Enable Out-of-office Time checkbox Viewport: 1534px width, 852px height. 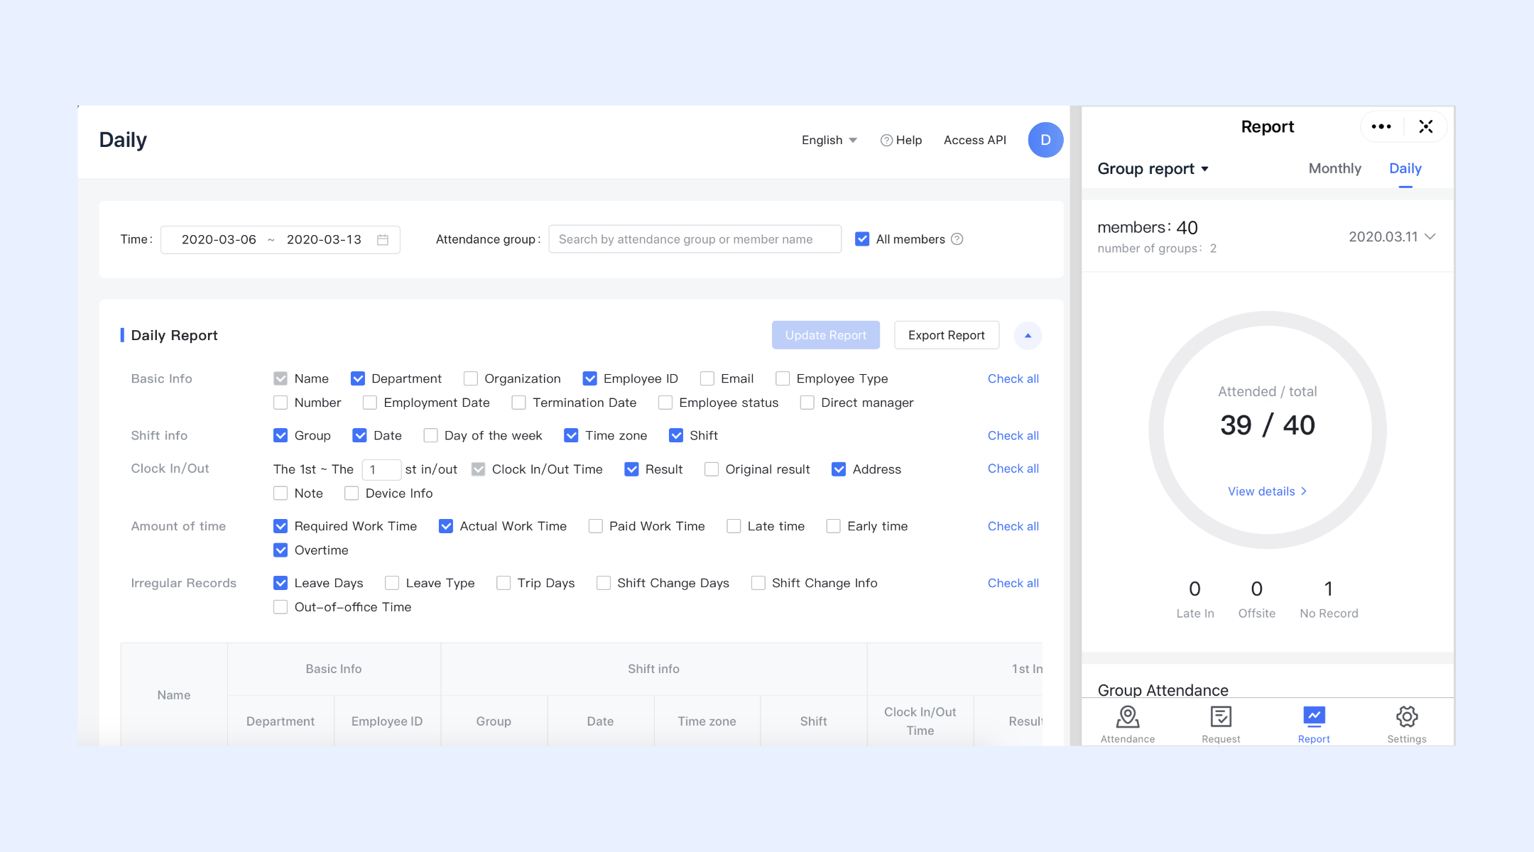[281, 607]
